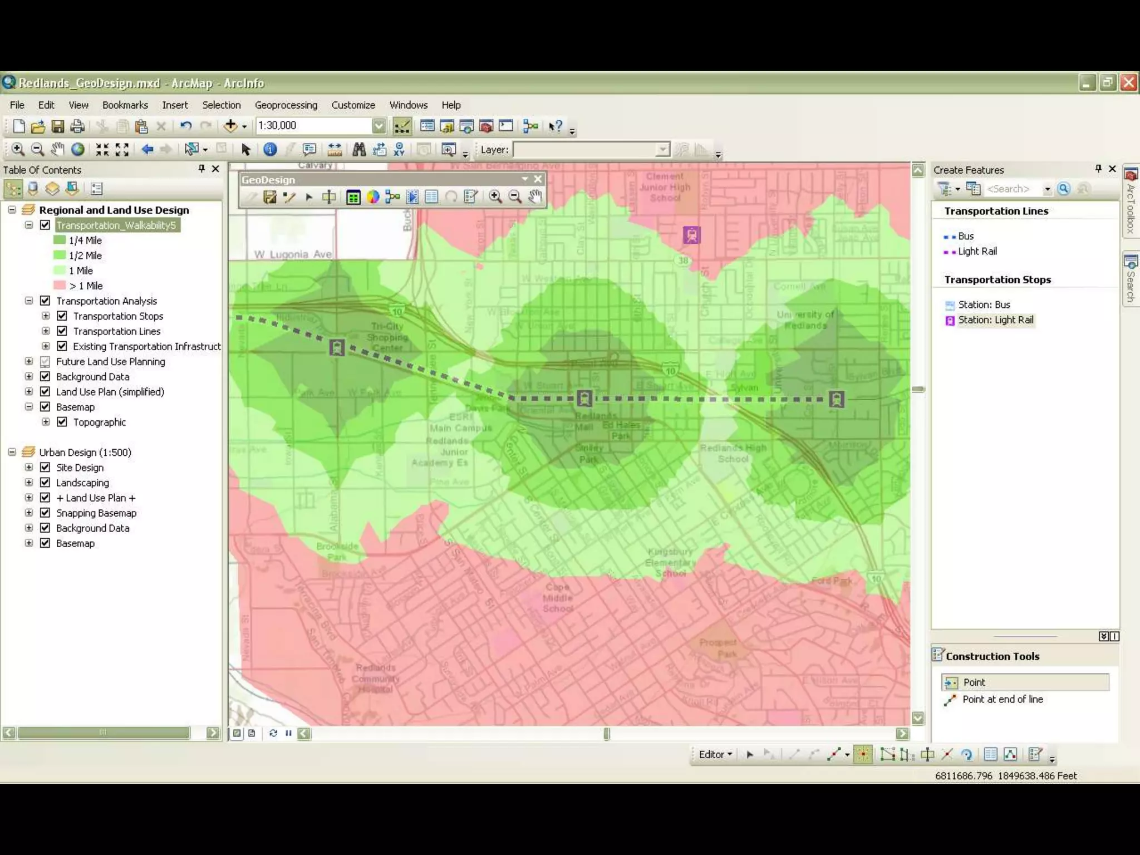The height and width of the screenshot is (855, 1140).
Task: Toggle the Landscaping layer checkbox
Action: point(45,483)
